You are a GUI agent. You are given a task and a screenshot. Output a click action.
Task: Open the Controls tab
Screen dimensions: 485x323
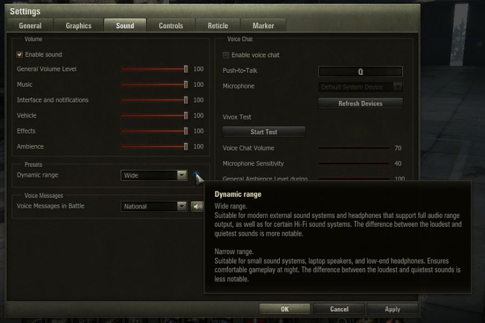click(x=171, y=26)
